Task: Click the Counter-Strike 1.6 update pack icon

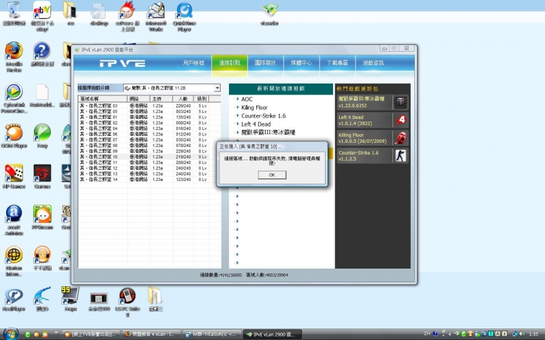Action: click(x=401, y=156)
